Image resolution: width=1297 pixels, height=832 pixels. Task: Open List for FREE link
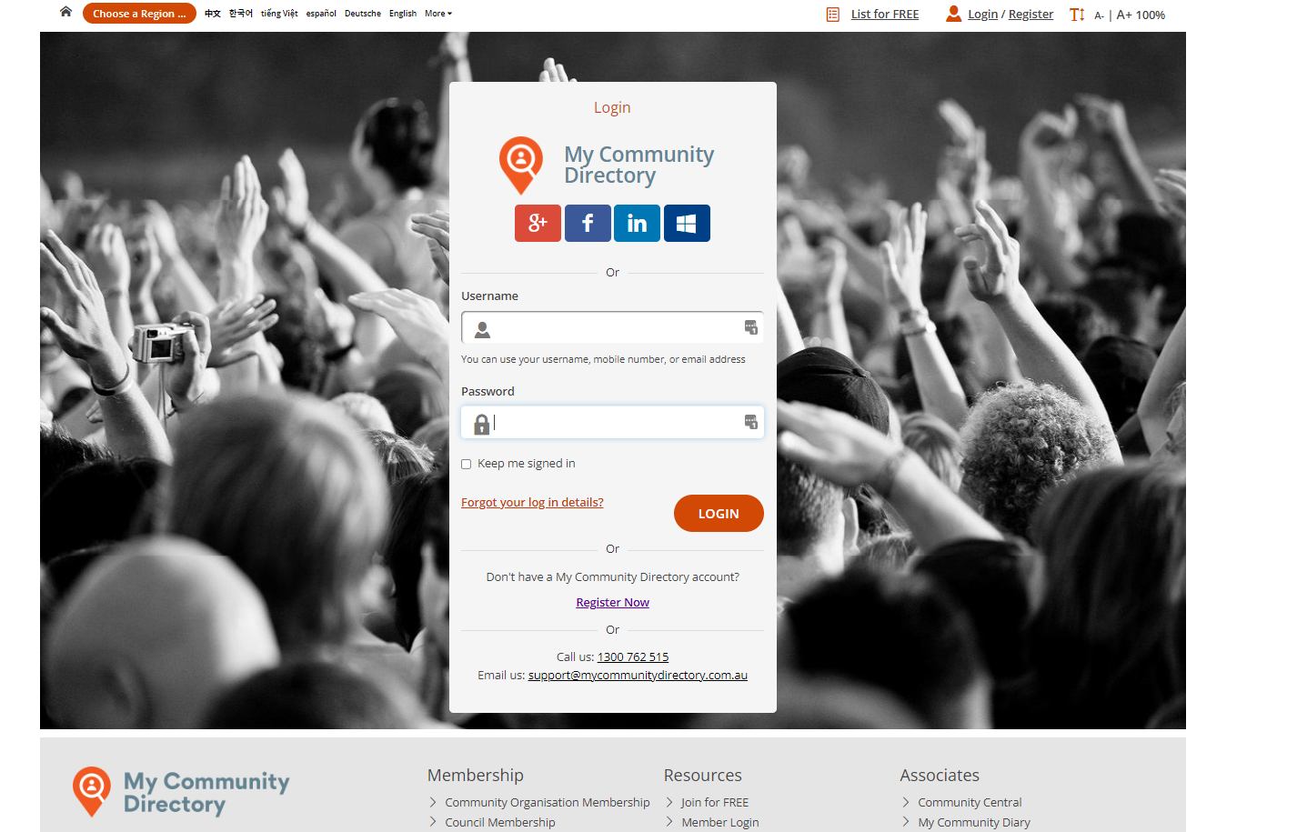(885, 15)
